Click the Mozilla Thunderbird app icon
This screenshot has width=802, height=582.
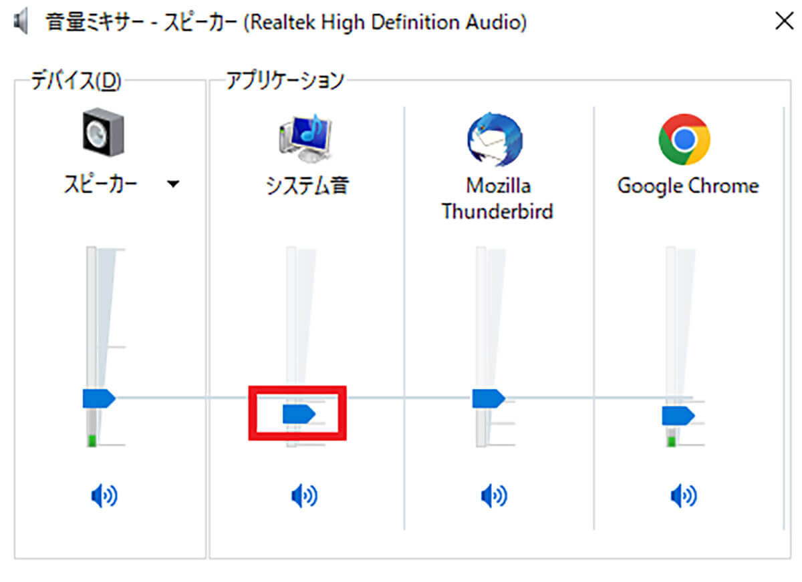click(x=495, y=139)
